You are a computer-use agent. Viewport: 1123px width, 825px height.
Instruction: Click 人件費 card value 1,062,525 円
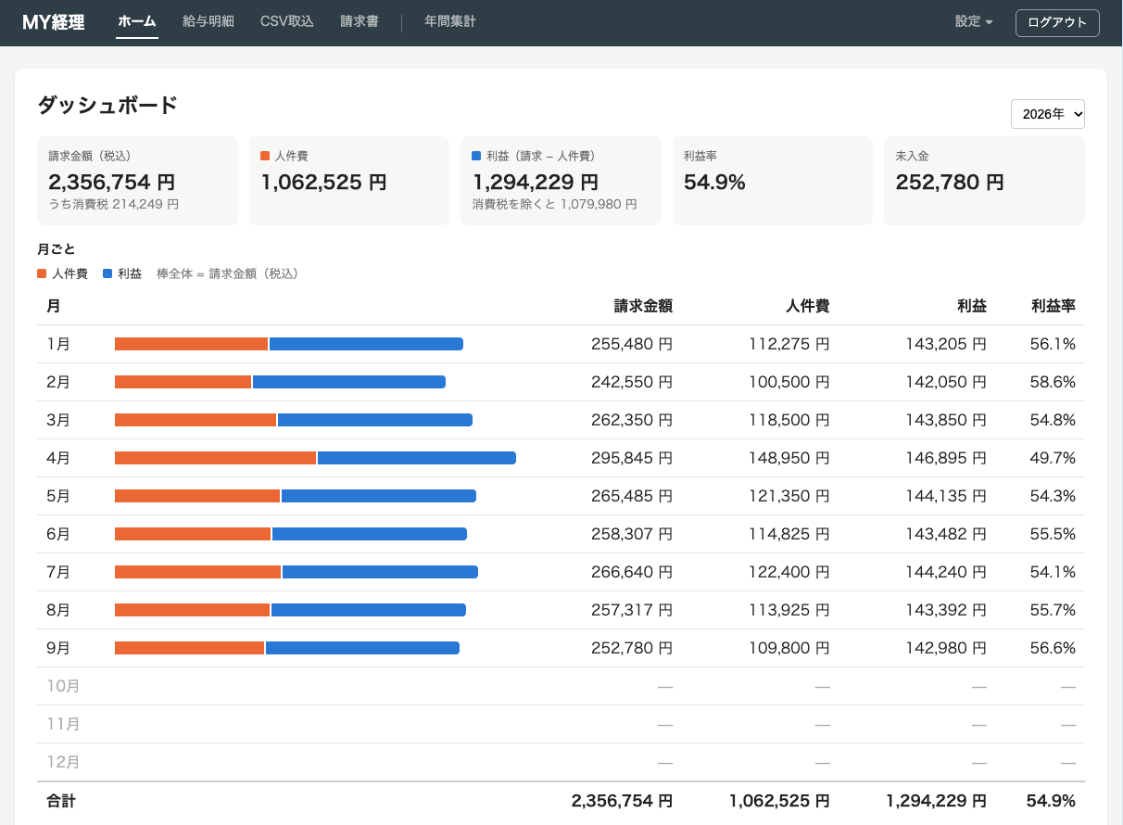coord(324,182)
